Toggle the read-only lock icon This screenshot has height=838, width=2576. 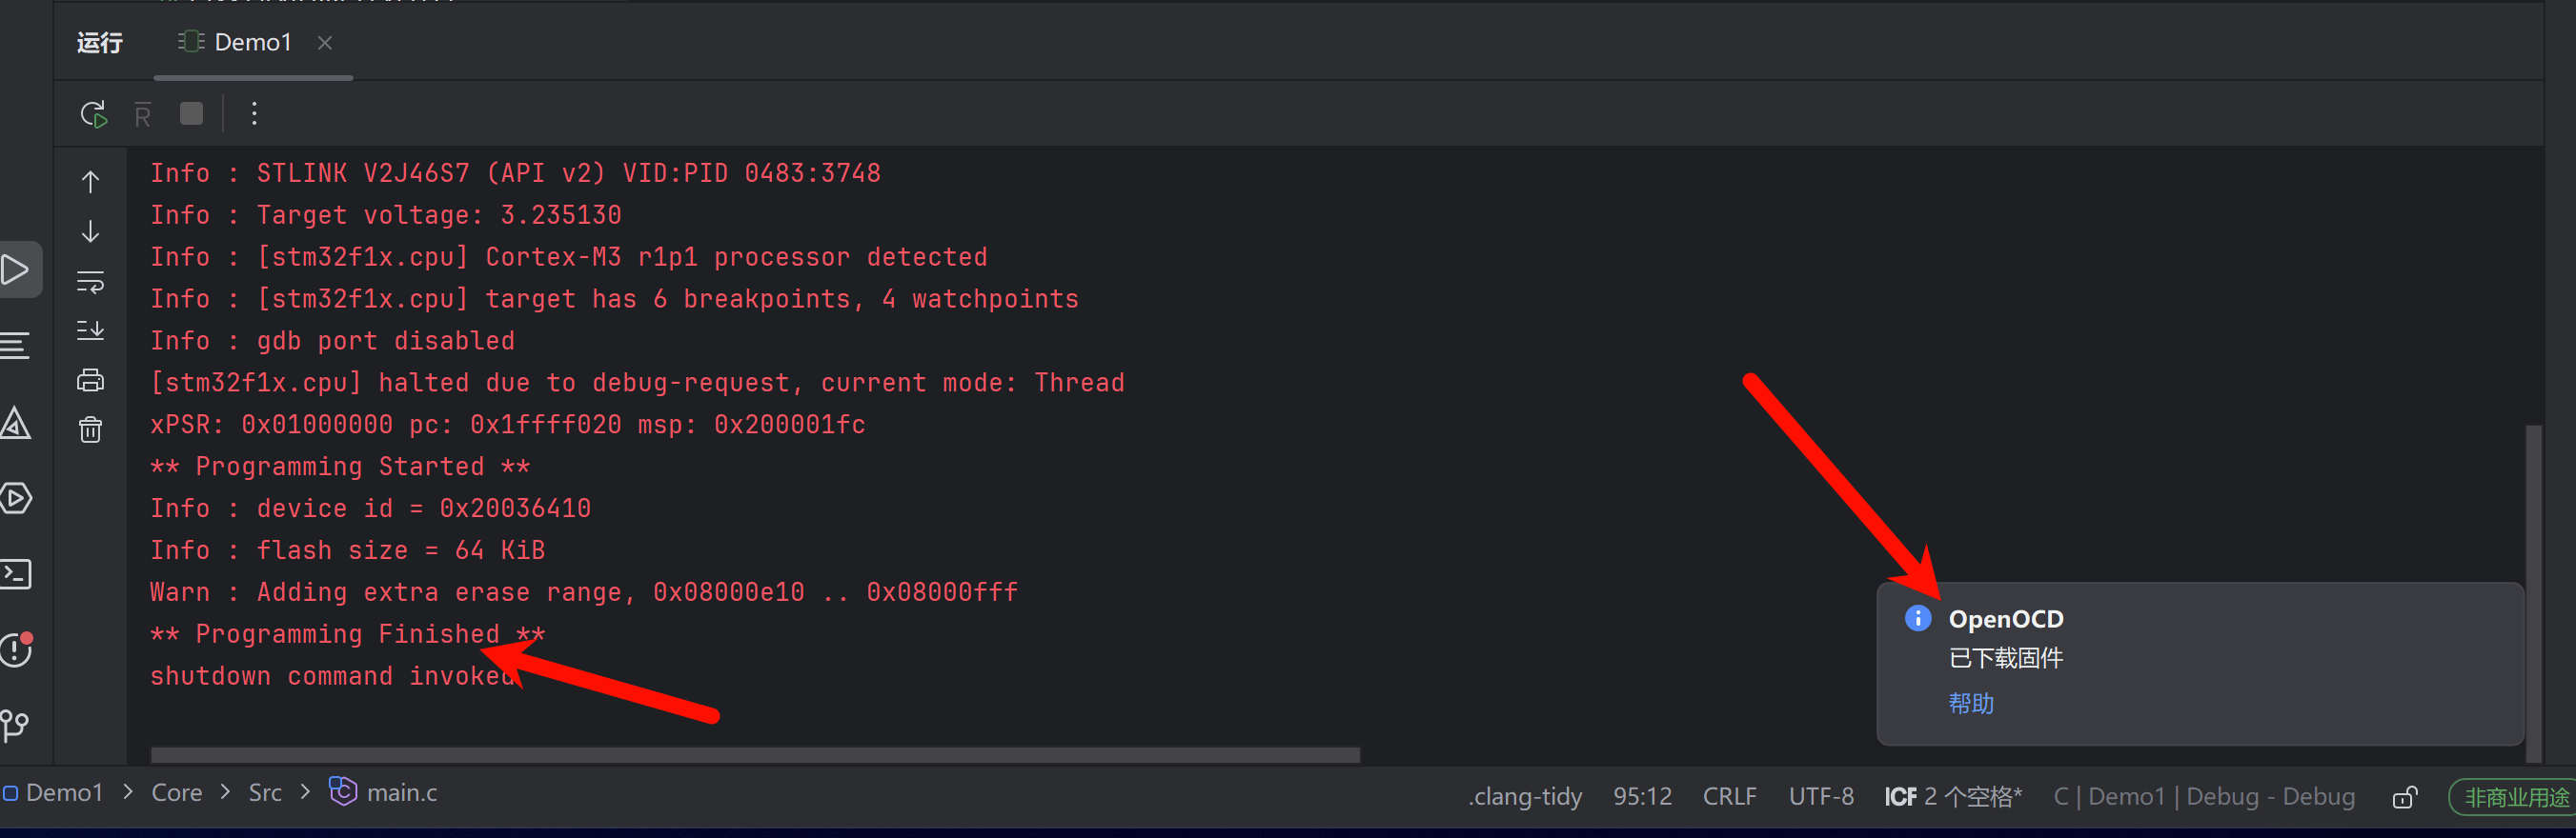[2404, 797]
